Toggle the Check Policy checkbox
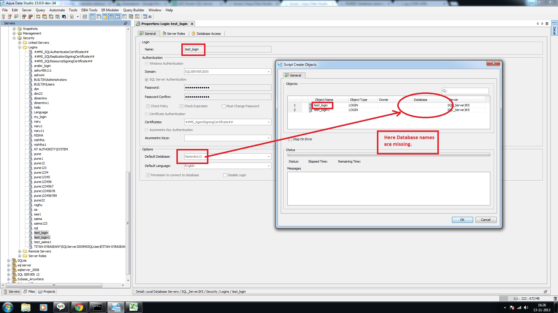 click(x=148, y=106)
